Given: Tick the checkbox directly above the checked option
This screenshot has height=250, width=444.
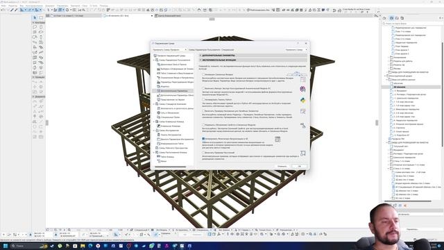Looking at the screenshot, I should tap(203, 125).
